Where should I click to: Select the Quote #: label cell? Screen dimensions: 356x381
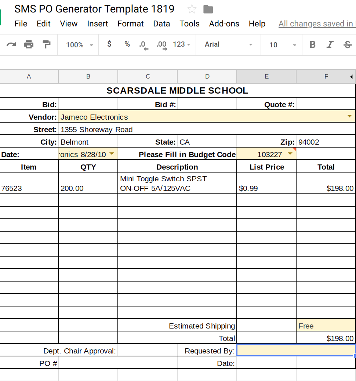pos(266,104)
